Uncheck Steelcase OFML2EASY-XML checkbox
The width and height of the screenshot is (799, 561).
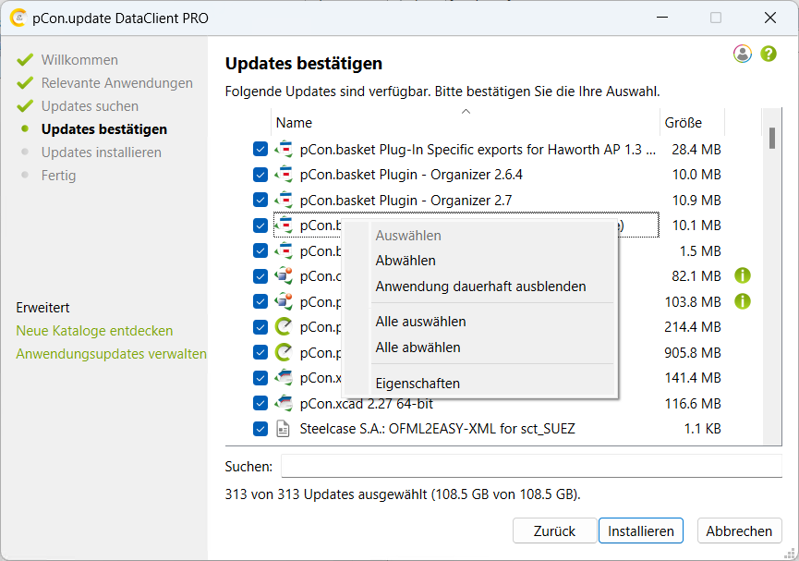coord(260,429)
